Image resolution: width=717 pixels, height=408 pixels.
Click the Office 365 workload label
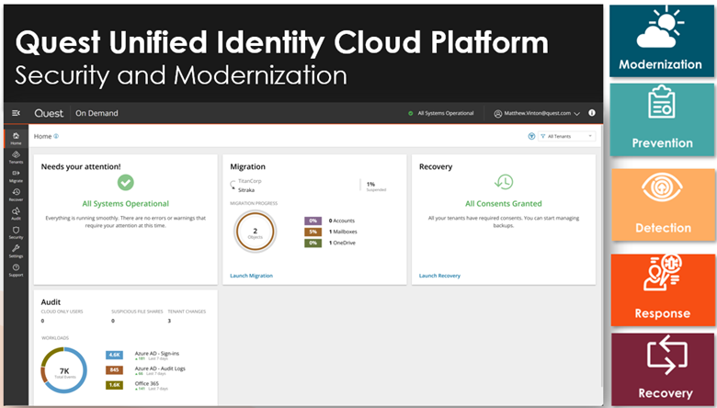pos(146,383)
